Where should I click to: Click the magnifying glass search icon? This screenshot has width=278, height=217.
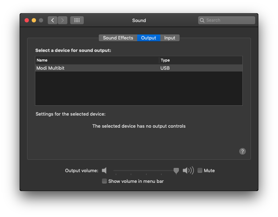[202, 20]
